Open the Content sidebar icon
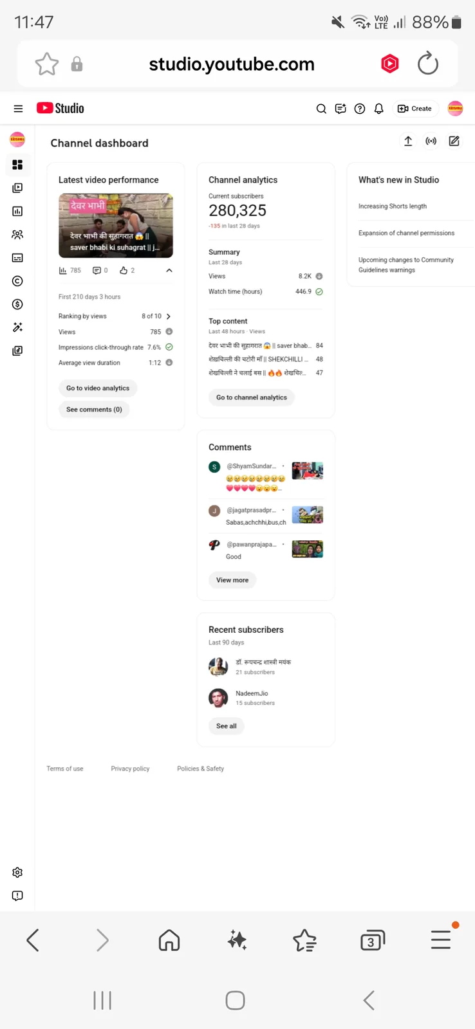 [17, 188]
